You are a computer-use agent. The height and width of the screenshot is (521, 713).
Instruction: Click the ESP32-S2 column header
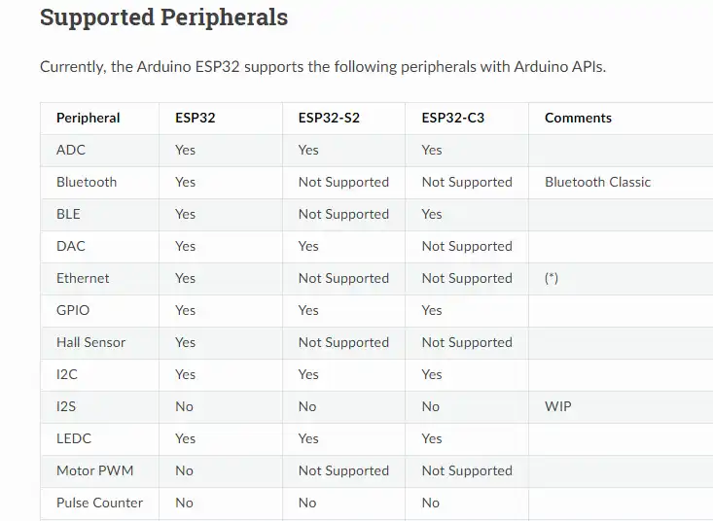329,118
